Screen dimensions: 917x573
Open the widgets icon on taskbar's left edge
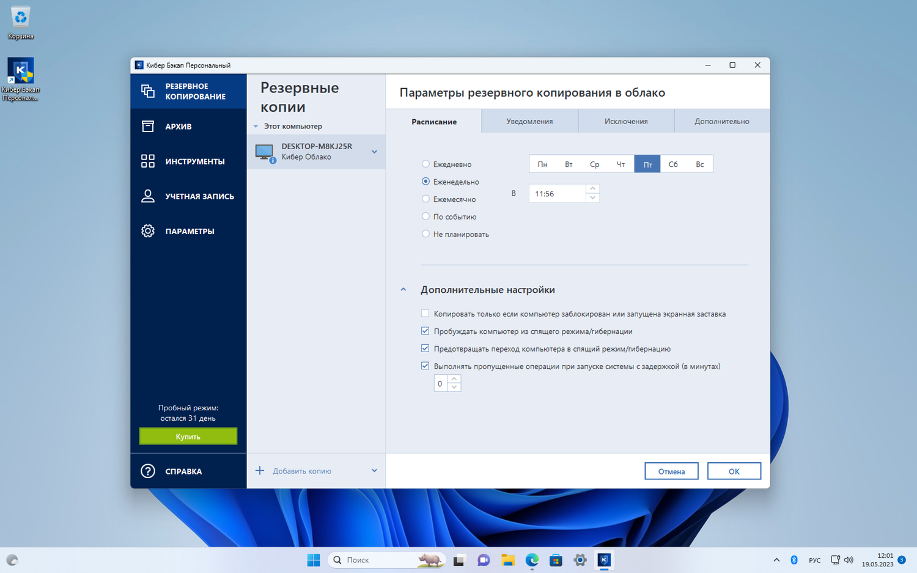pyautogui.click(x=12, y=560)
